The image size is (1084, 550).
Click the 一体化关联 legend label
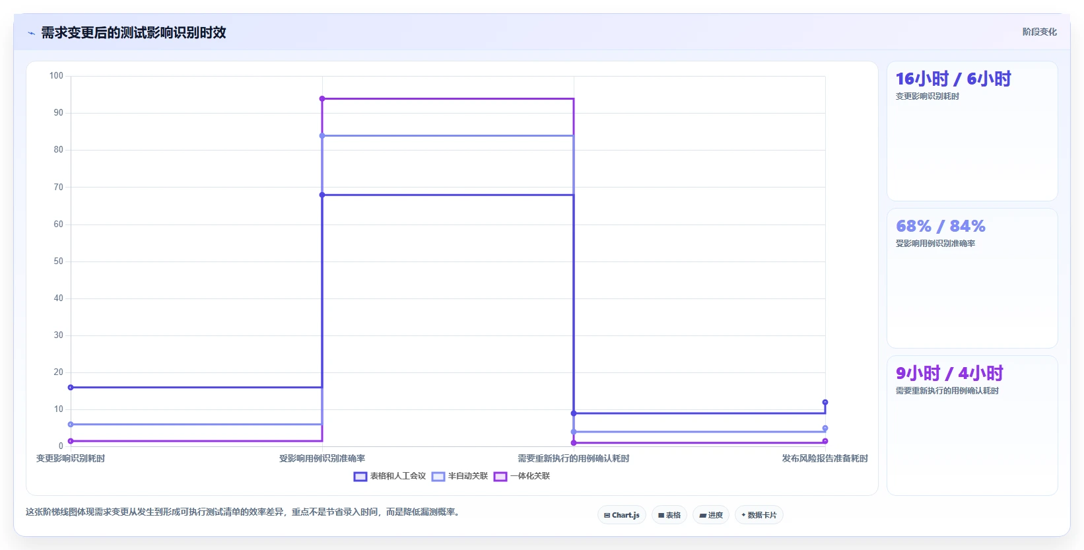(530, 476)
